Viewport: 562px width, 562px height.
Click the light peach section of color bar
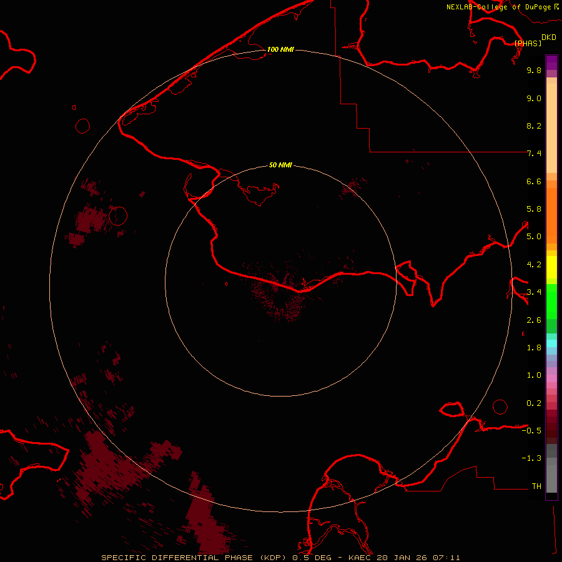coord(551,125)
